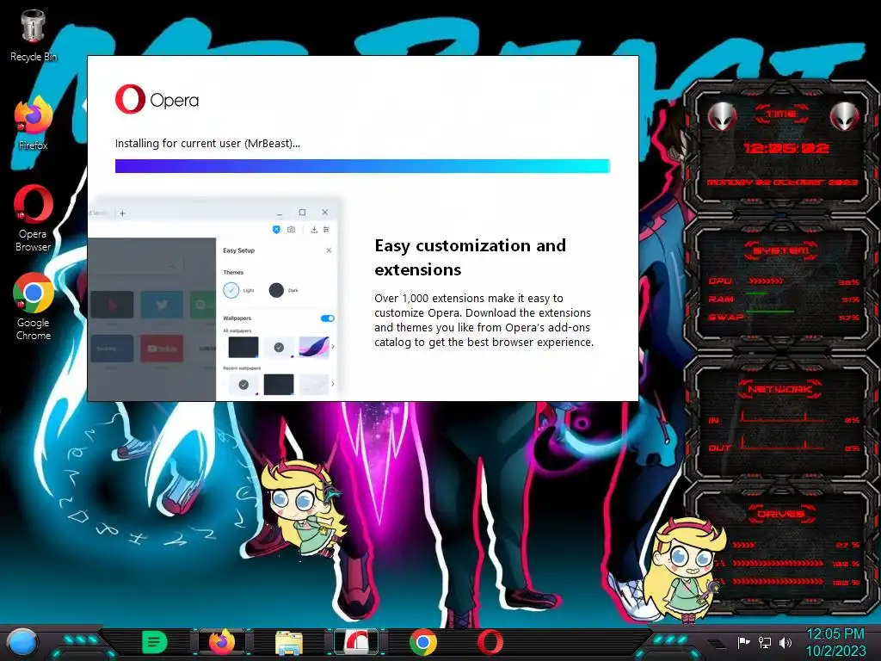The image size is (881, 661).
Task: Click the volume speaker tray icon
Action: tap(785, 642)
